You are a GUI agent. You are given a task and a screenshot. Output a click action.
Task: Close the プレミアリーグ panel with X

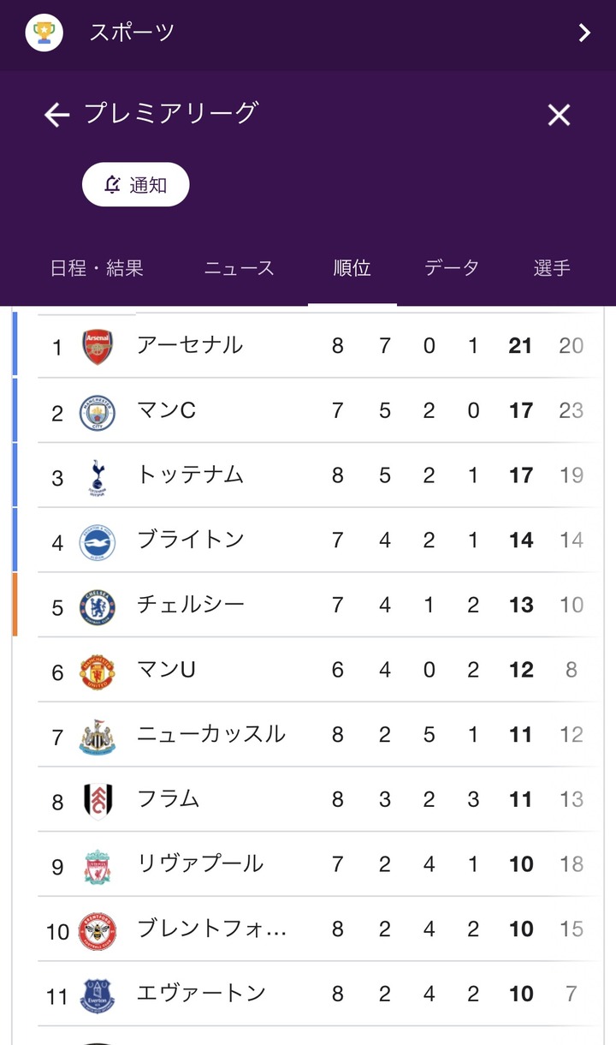(559, 115)
